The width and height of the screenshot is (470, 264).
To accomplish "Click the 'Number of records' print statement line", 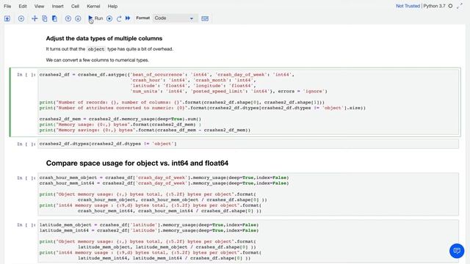I will 182,103.
